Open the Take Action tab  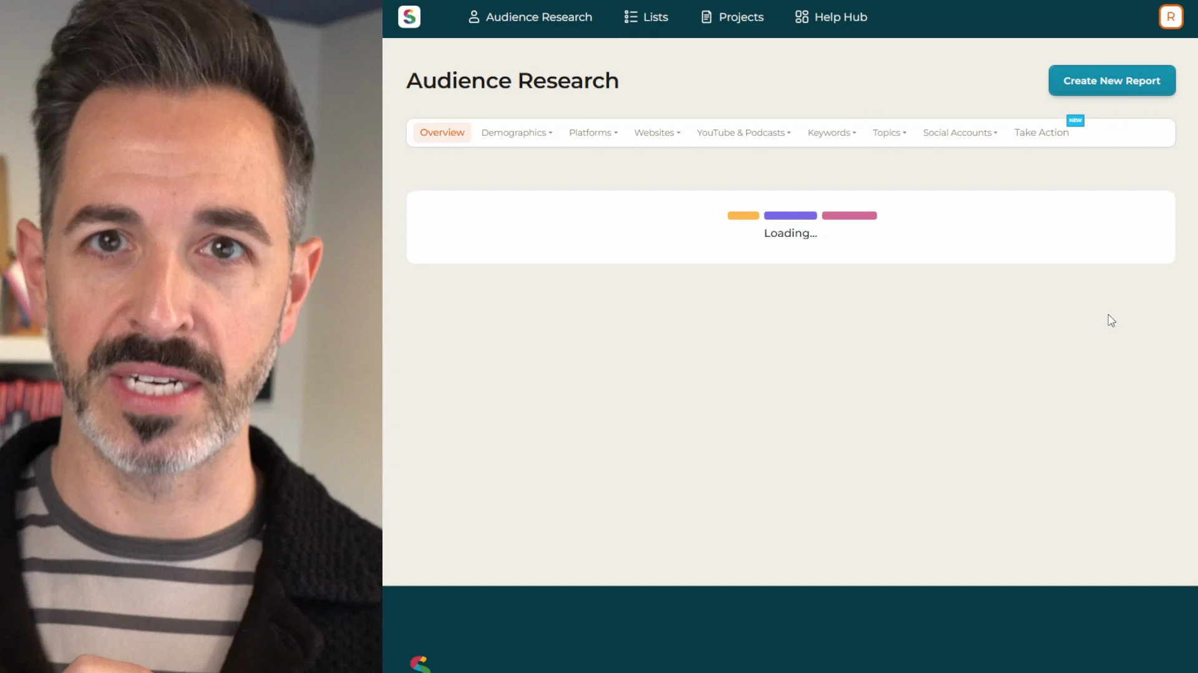1041,133
